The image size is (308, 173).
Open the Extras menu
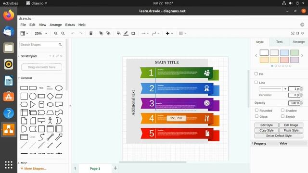pos(70,25)
